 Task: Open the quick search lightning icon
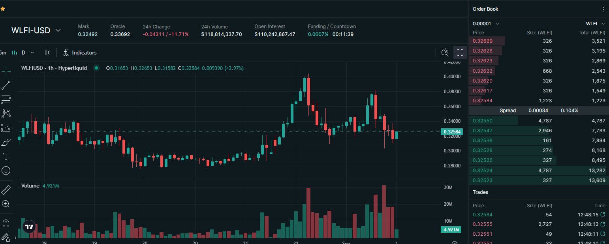[x=445, y=53]
